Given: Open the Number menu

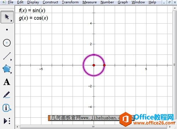Looking at the screenshot, I should click(107, 2).
